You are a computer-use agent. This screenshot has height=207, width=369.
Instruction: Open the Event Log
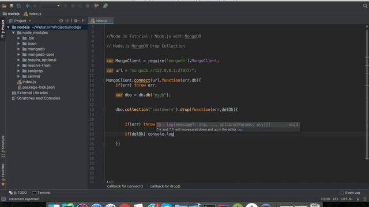tap(350, 193)
